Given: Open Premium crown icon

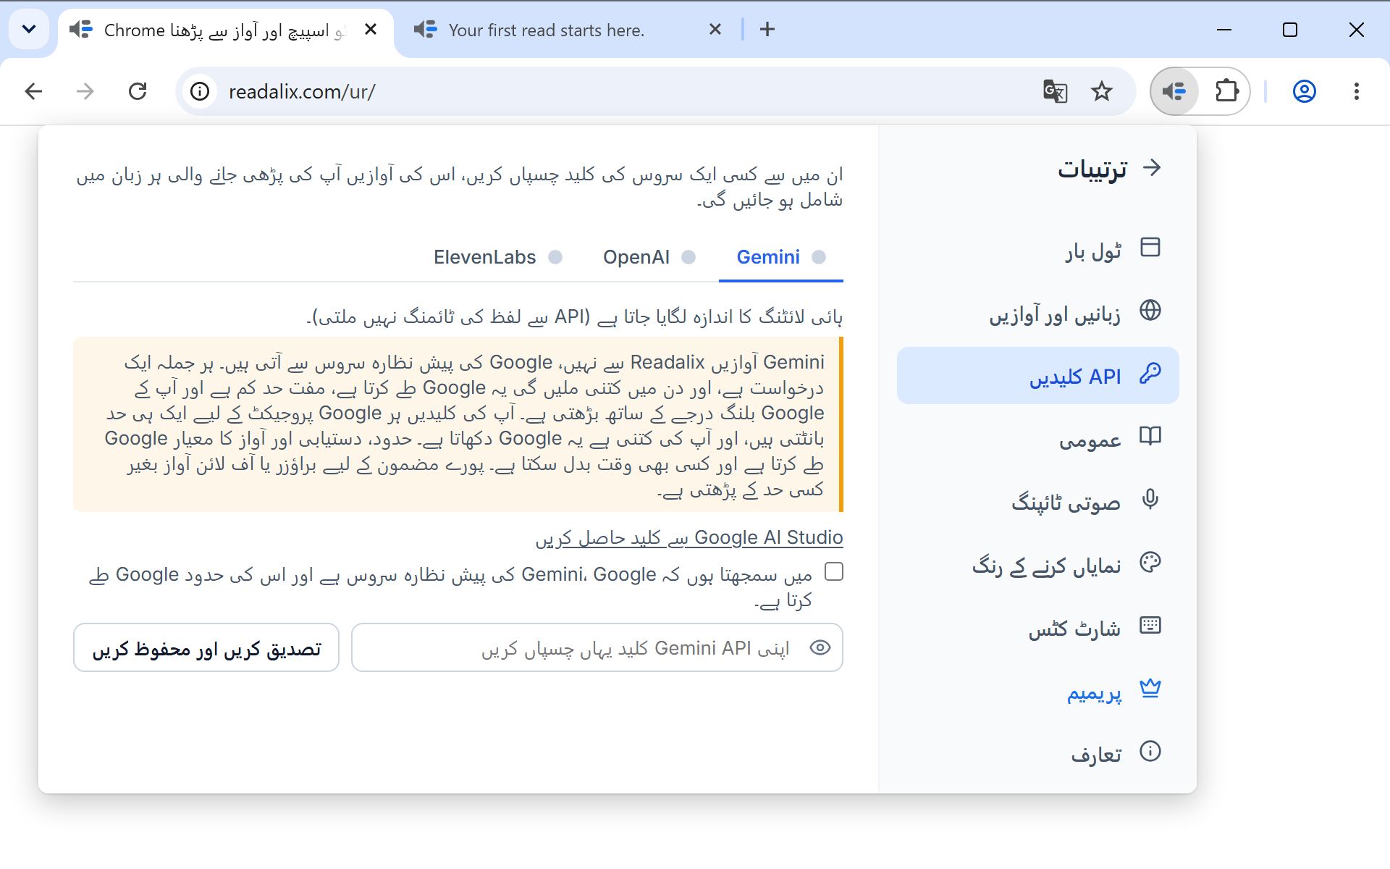Looking at the screenshot, I should click(1150, 688).
